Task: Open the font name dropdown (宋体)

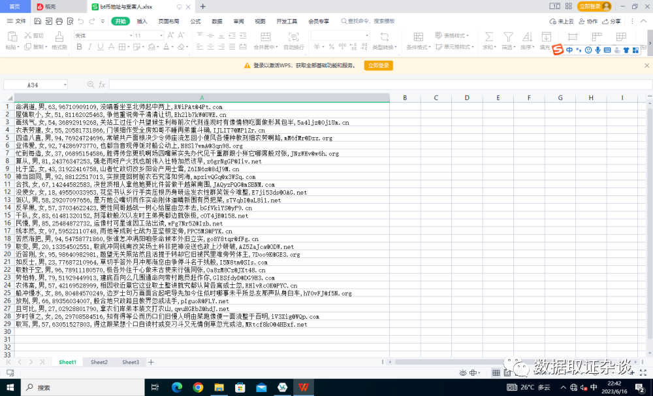Action: 131,35
